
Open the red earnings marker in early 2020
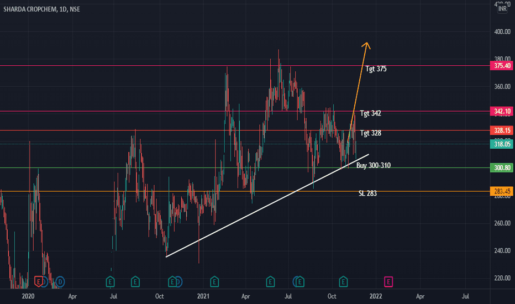click(39, 282)
